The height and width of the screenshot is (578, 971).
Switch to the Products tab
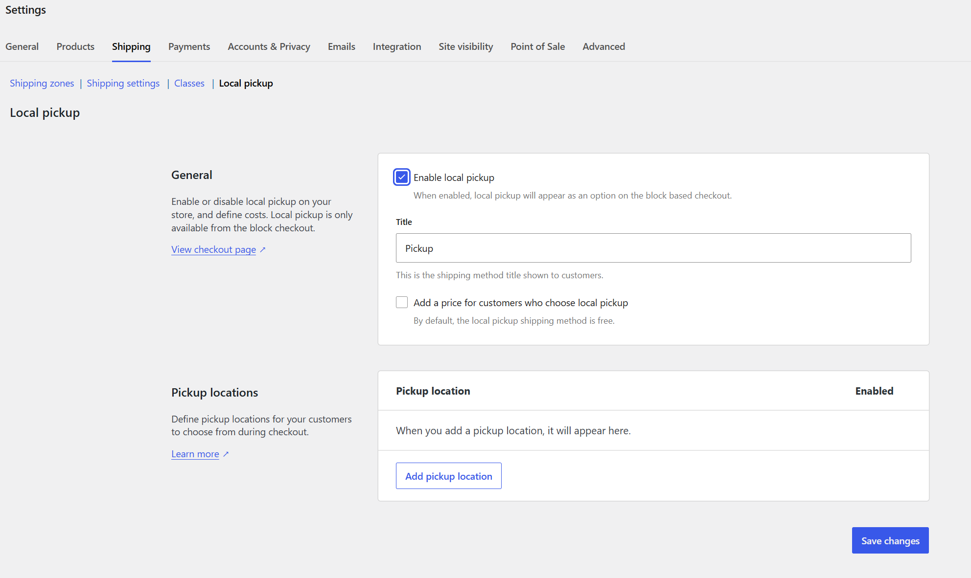pyautogui.click(x=75, y=46)
